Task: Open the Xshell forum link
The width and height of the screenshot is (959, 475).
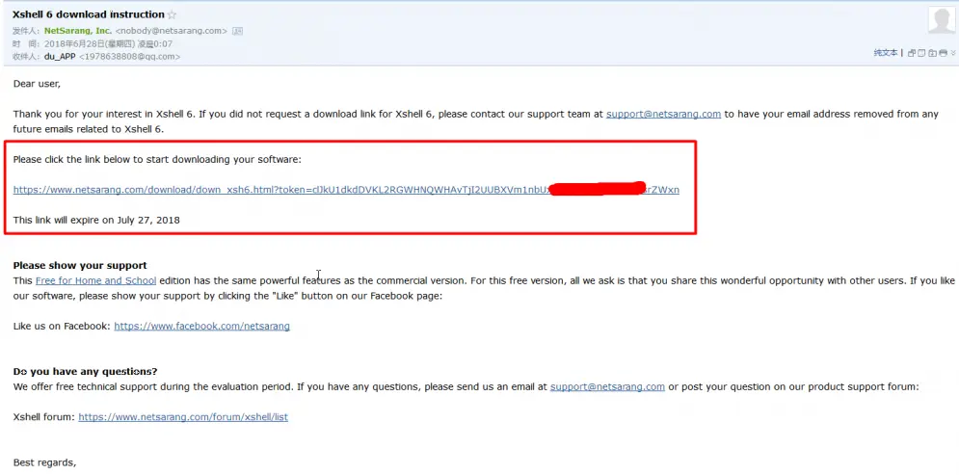Action: (x=183, y=417)
